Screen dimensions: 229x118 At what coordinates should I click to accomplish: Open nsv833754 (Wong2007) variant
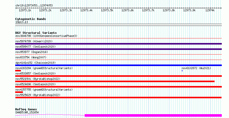click(x=31, y=57)
